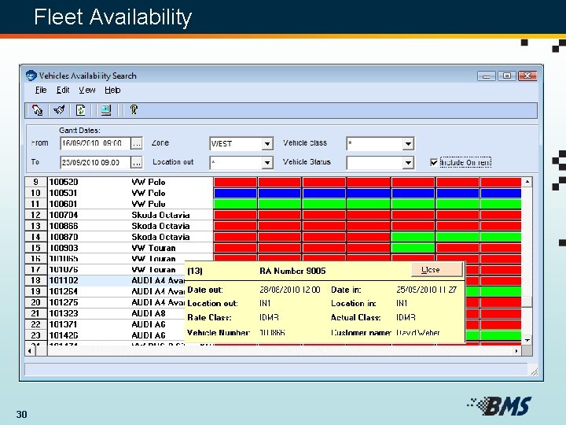
Task: Click the monitor screen toolbar icon
Action: [106, 110]
